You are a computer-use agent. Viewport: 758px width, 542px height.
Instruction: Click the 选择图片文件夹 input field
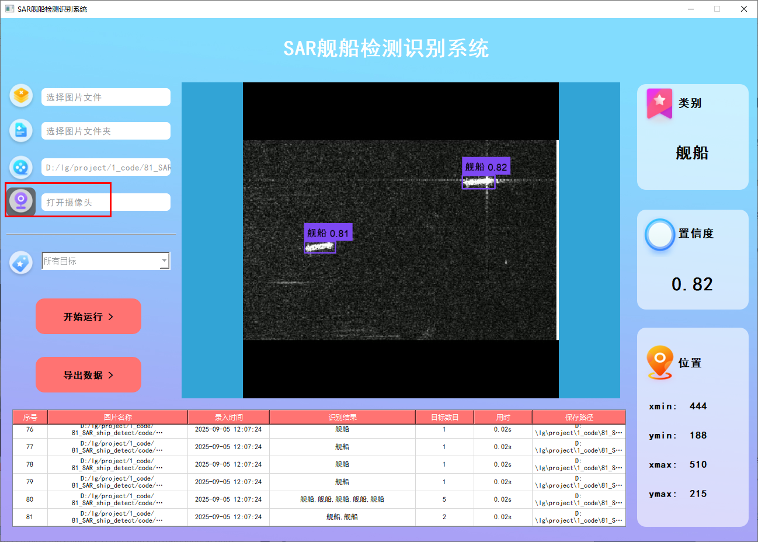click(106, 131)
